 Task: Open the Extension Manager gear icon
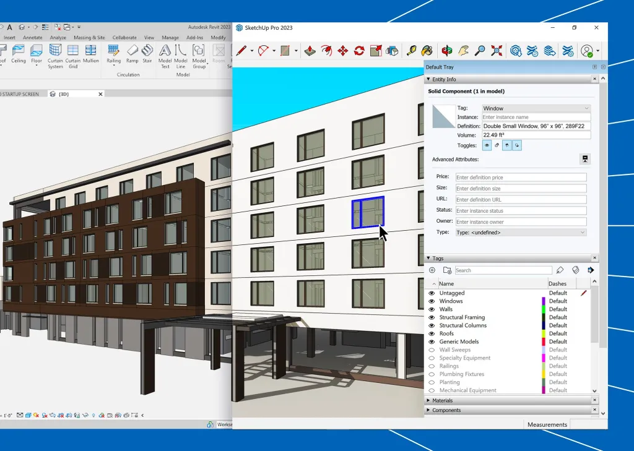coord(568,51)
